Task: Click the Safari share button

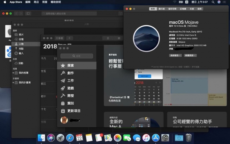Action: [121, 13]
